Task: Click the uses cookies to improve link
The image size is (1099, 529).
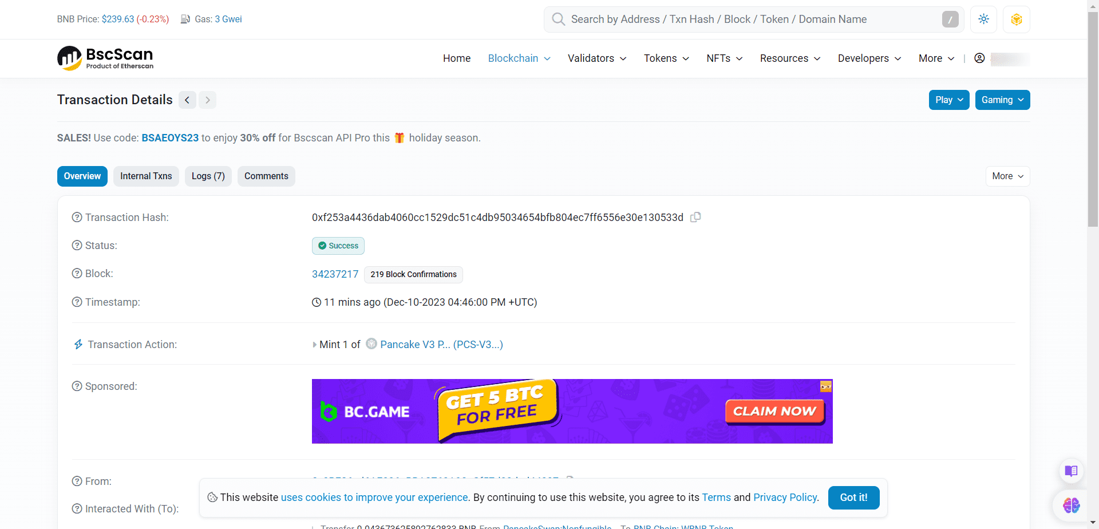Action: (374, 498)
